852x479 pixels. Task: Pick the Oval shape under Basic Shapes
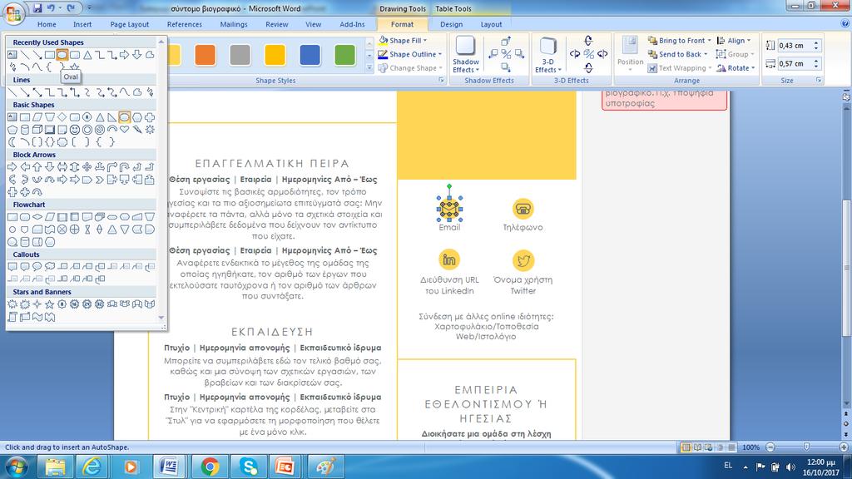[125, 116]
